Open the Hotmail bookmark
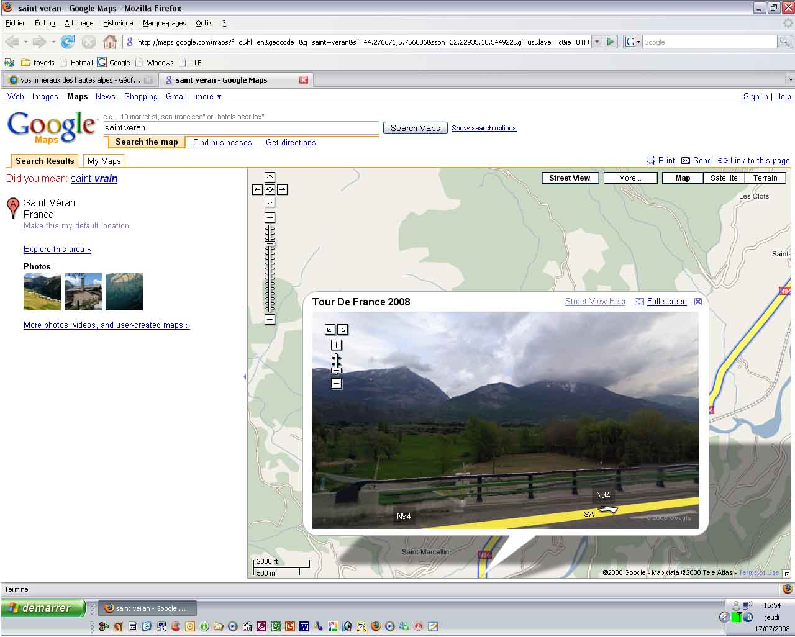Image resolution: width=795 pixels, height=637 pixels. [x=76, y=63]
